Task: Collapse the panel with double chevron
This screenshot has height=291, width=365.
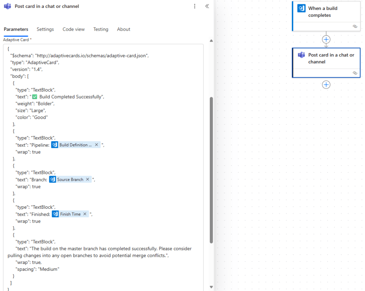Action: pyautogui.click(x=207, y=6)
